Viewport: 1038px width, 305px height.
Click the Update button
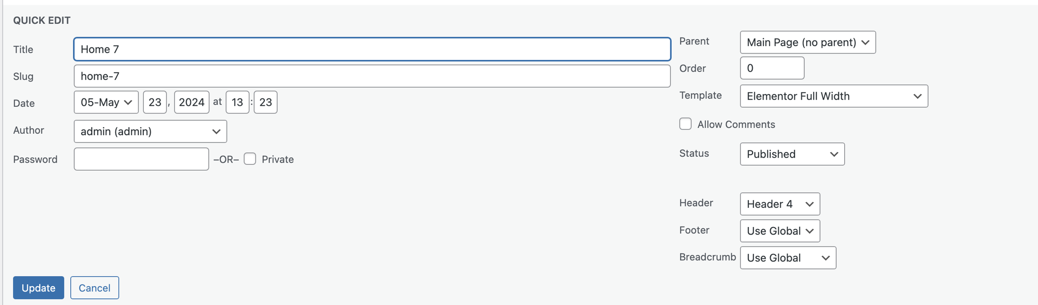(x=38, y=287)
